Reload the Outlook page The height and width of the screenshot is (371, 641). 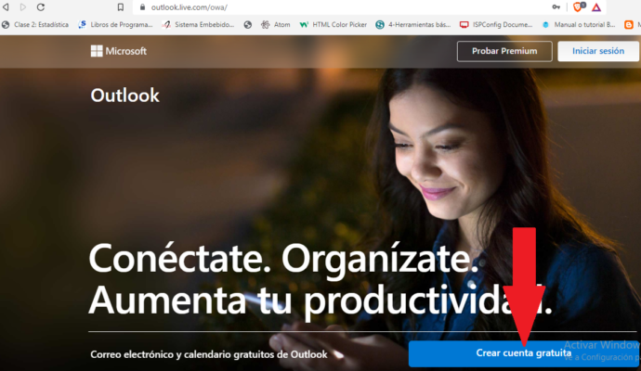[41, 6]
